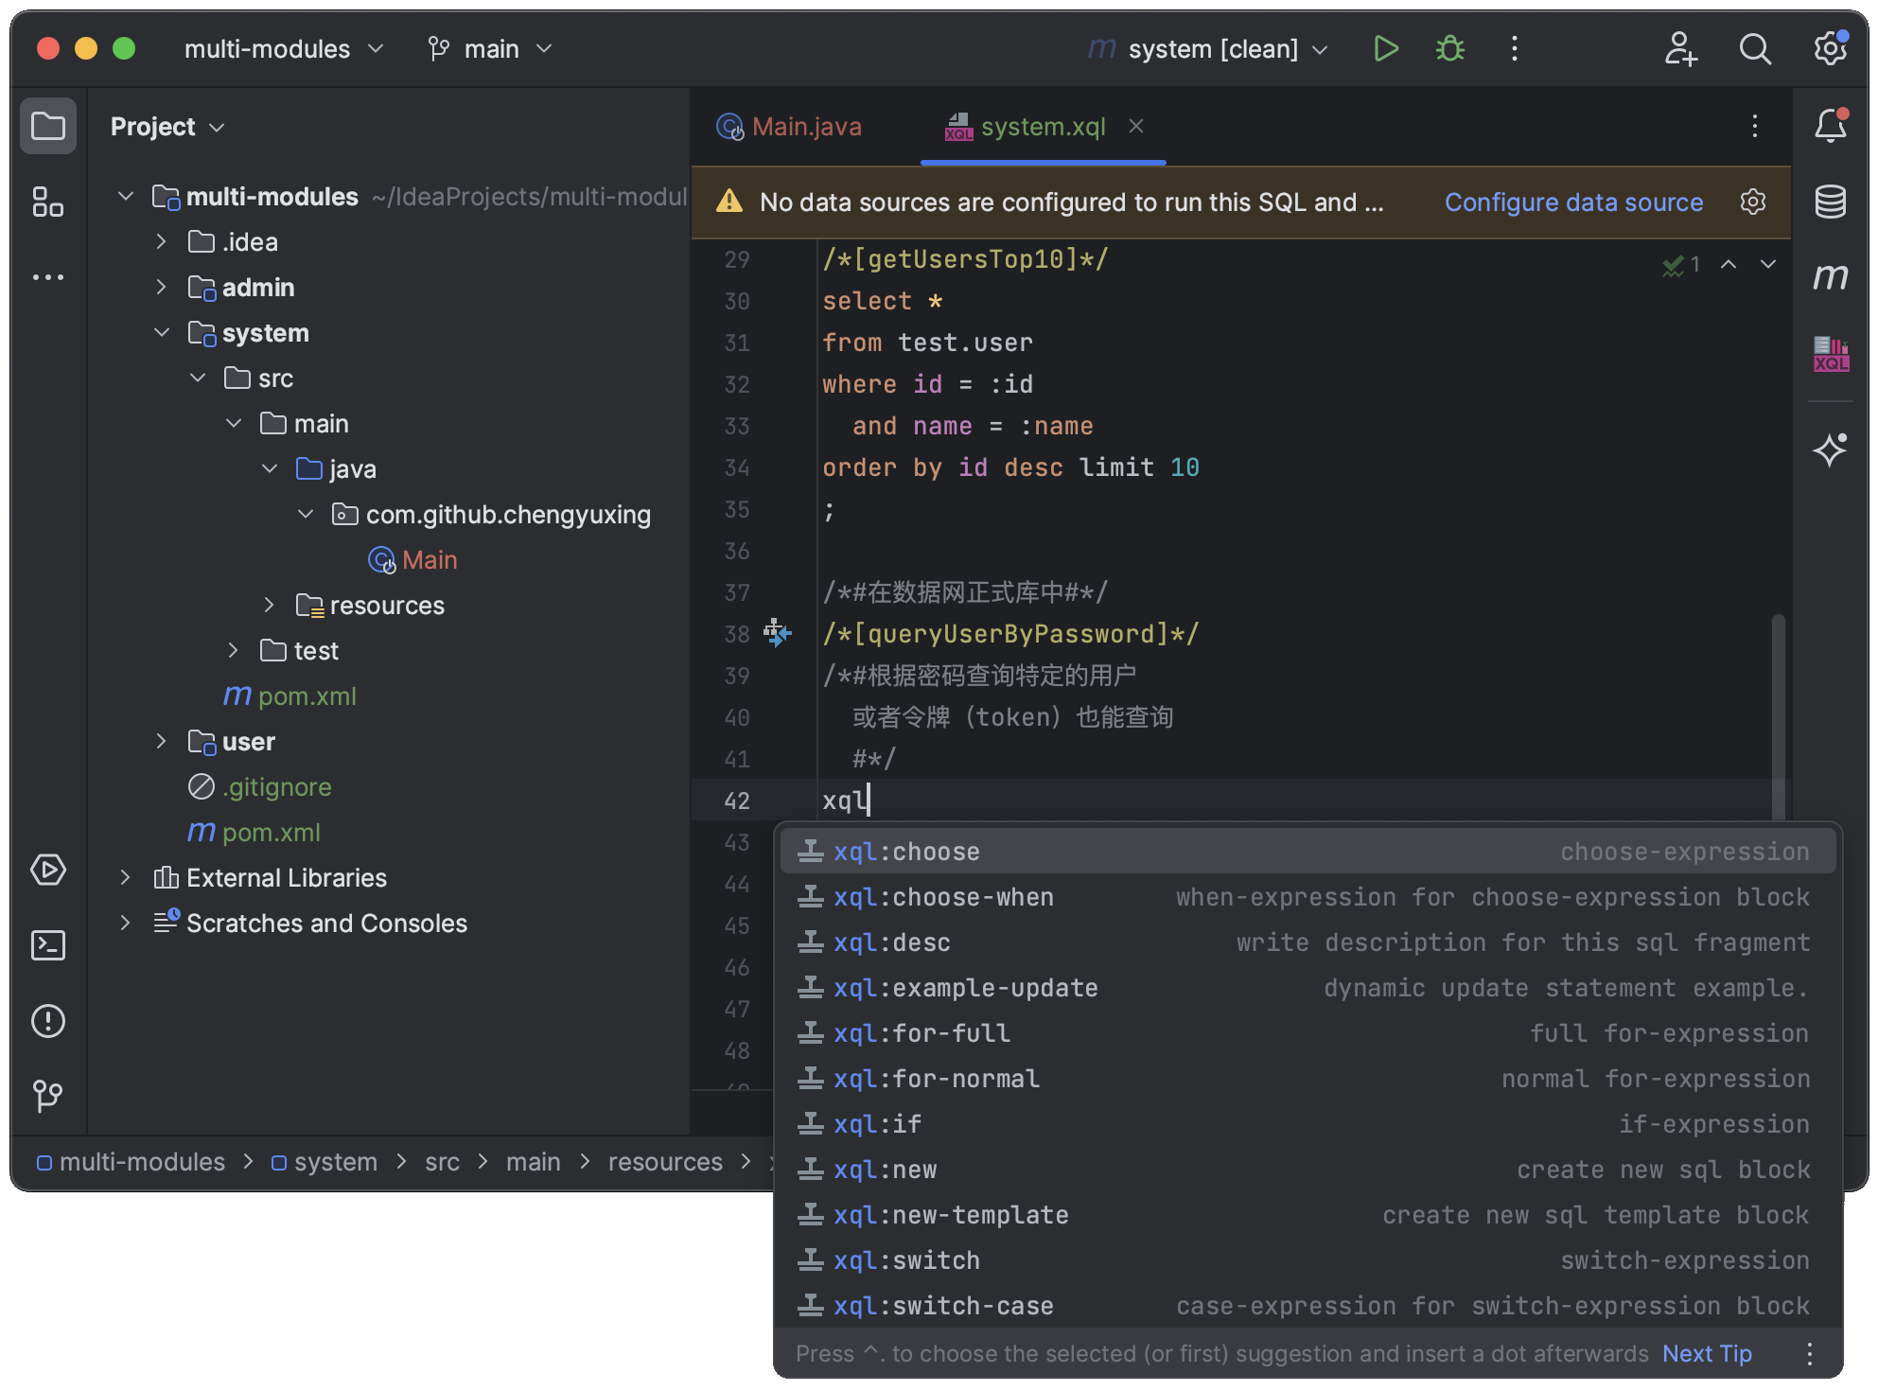Image resolution: width=1878 pixels, height=1391 pixels.
Task: Open Code With Me add-user icon
Action: click(1681, 48)
